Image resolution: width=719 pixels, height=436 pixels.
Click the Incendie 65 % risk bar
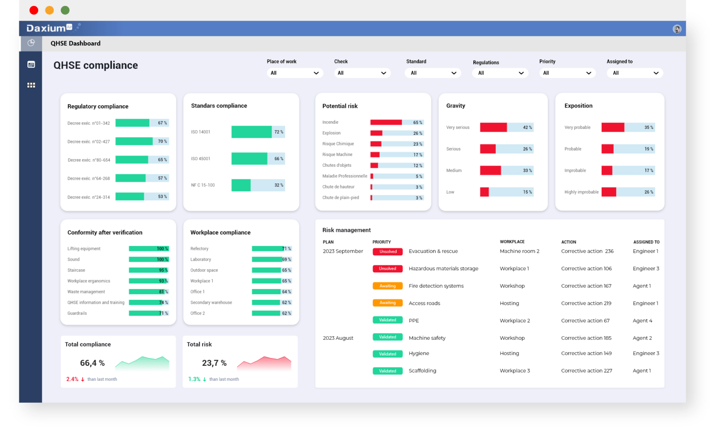397,122
